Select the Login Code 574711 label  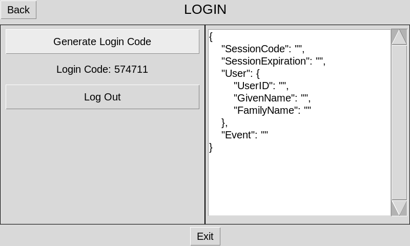click(102, 69)
